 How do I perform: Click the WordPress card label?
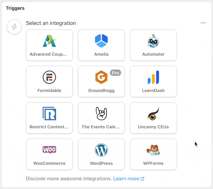pos(101,163)
